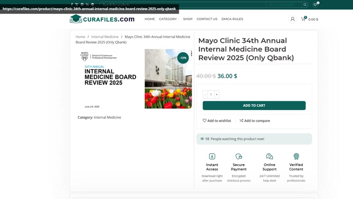Go to the Home menu item
The height and width of the screenshot is (199, 353).
pyautogui.click(x=150, y=19)
